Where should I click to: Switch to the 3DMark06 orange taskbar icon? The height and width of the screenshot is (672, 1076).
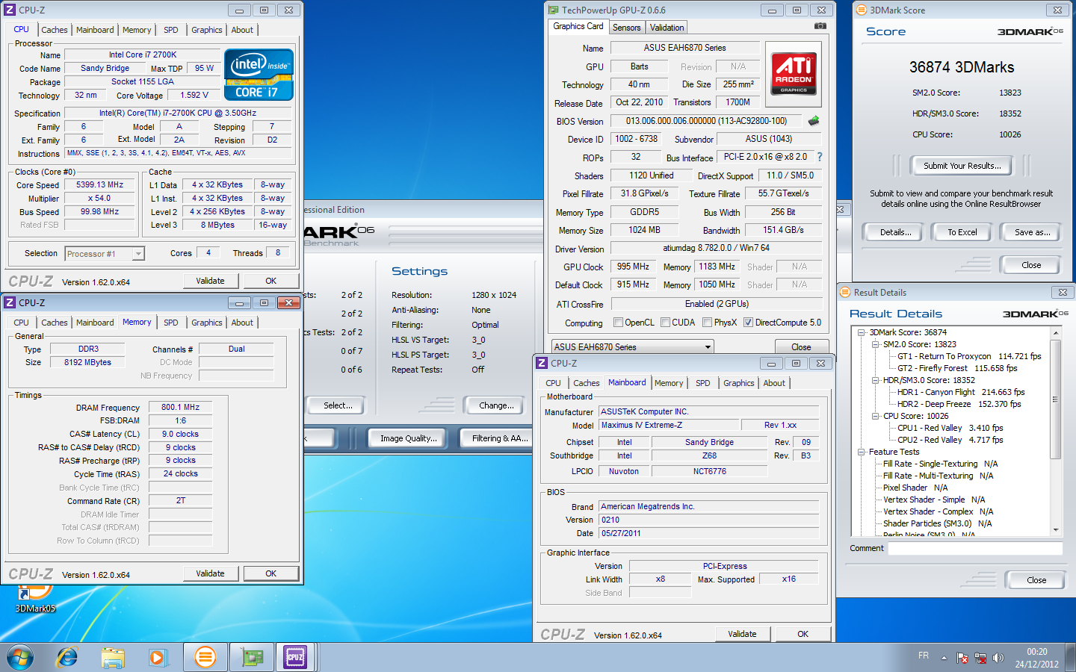tap(205, 658)
